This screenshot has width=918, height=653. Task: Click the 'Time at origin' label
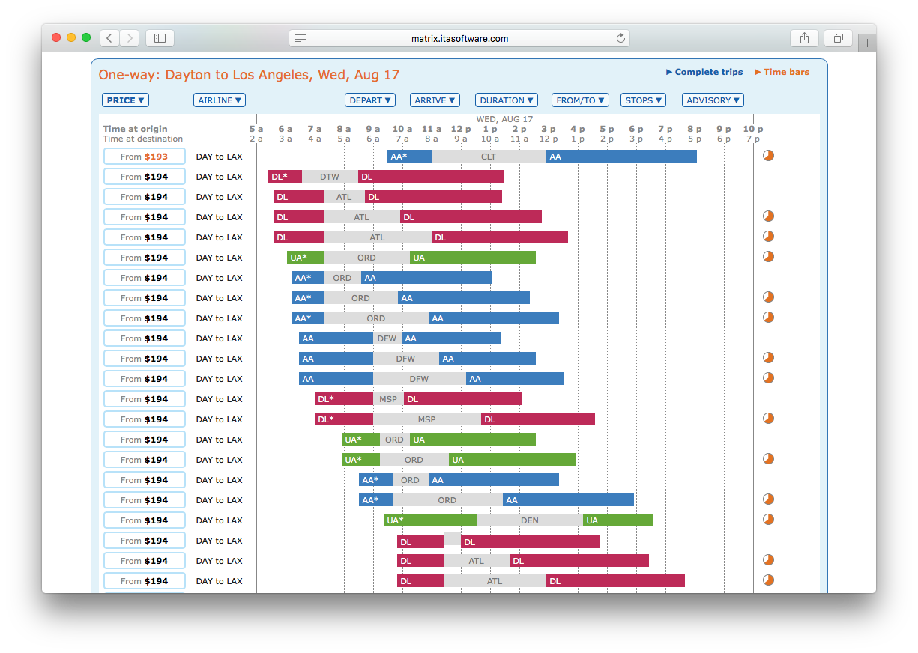(x=136, y=129)
